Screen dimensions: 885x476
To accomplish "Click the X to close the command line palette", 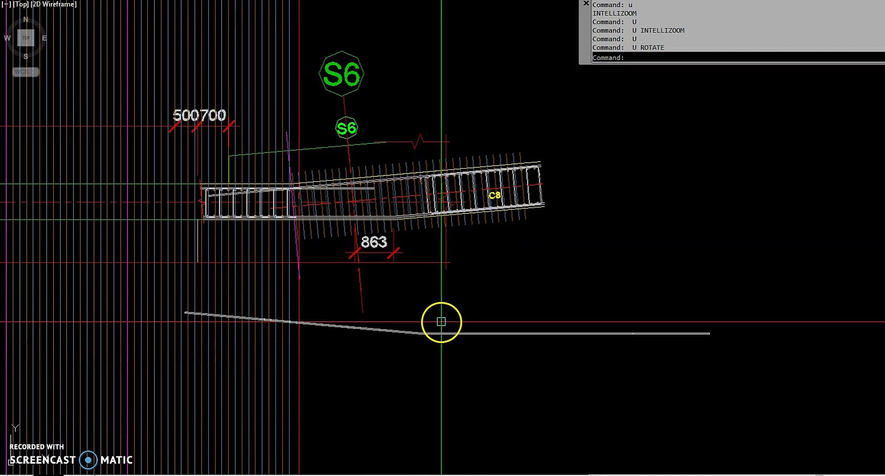I will [585, 4].
